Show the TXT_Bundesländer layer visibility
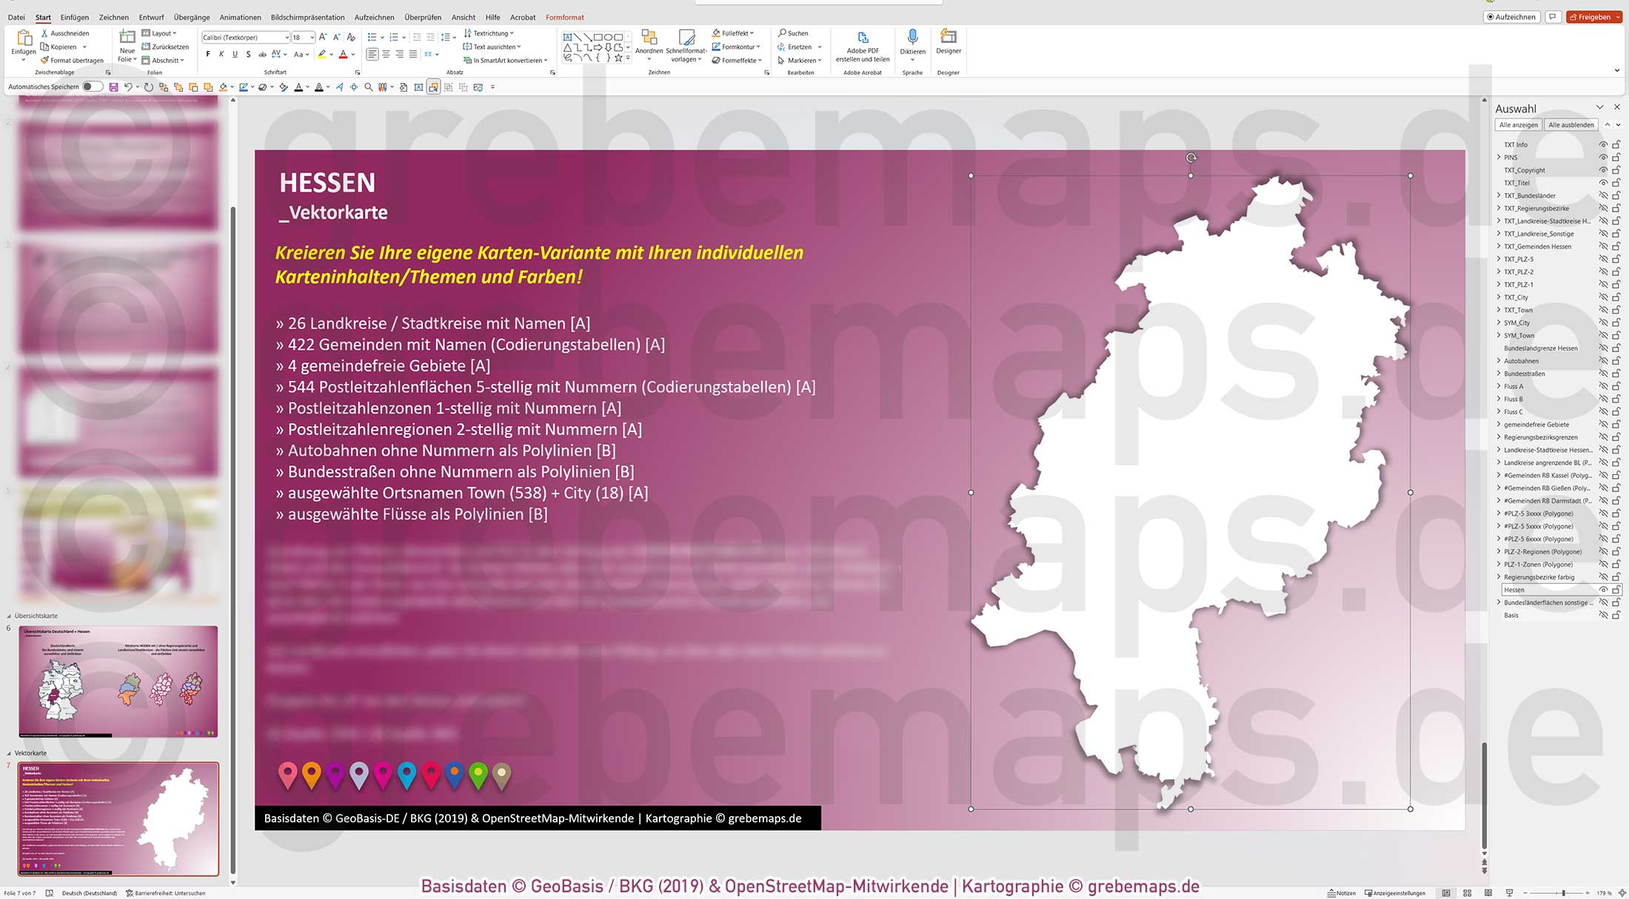The image size is (1629, 899). [x=1604, y=195]
